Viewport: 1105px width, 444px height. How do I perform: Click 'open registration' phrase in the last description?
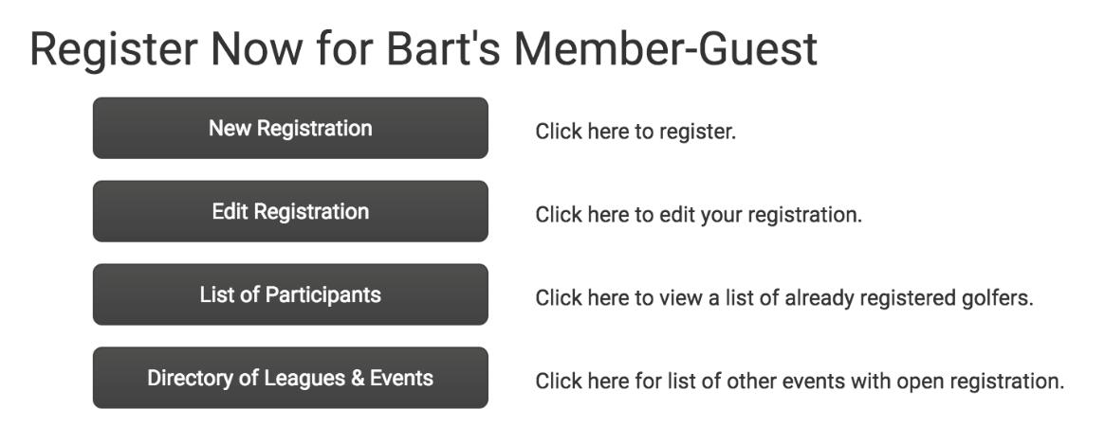(992, 382)
